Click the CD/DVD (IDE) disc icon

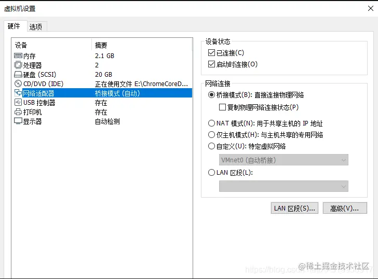tap(18, 84)
